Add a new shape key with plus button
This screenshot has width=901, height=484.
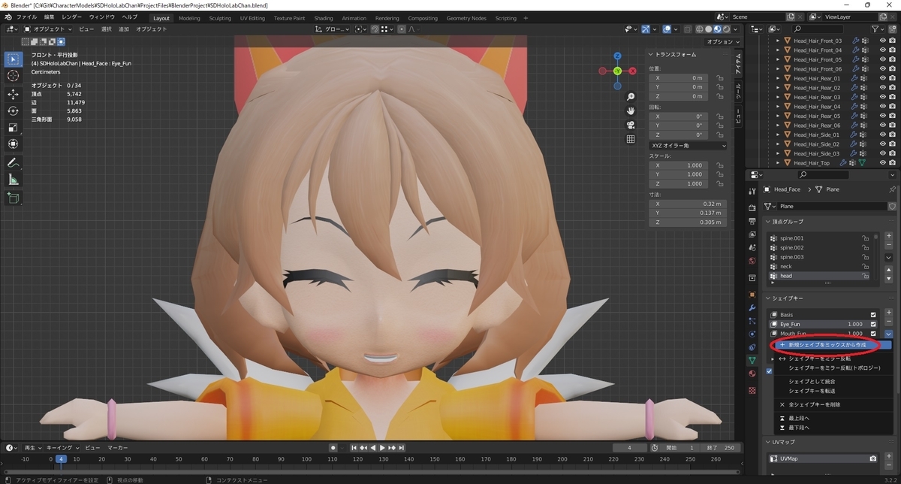889,314
